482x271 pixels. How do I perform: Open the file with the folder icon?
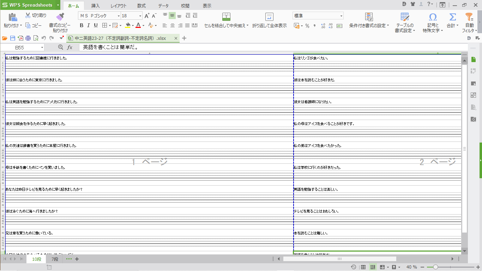pyautogui.click(x=5, y=38)
